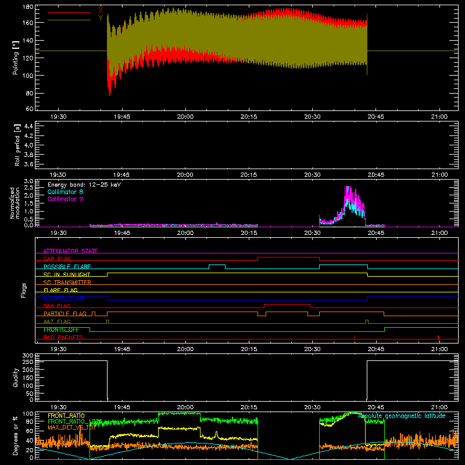465x465 pixels.
Task: Click the red X legend line
Action: [x=69, y=12]
